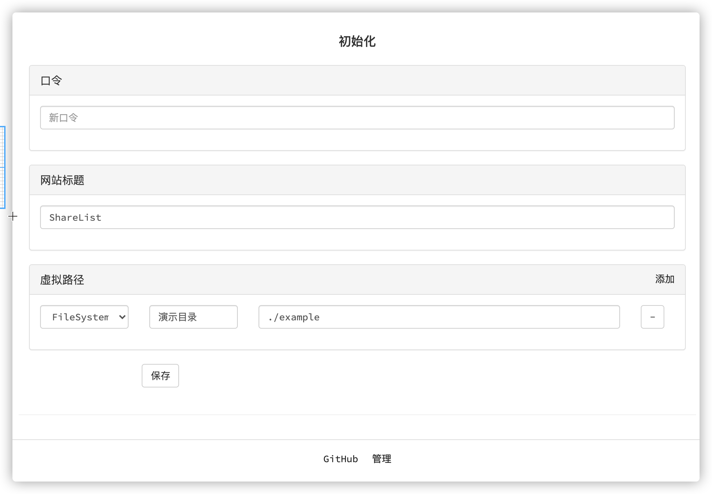Image resolution: width=712 pixels, height=494 pixels.
Task: Click the 演示目录 name field
Action: [x=193, y=317]
